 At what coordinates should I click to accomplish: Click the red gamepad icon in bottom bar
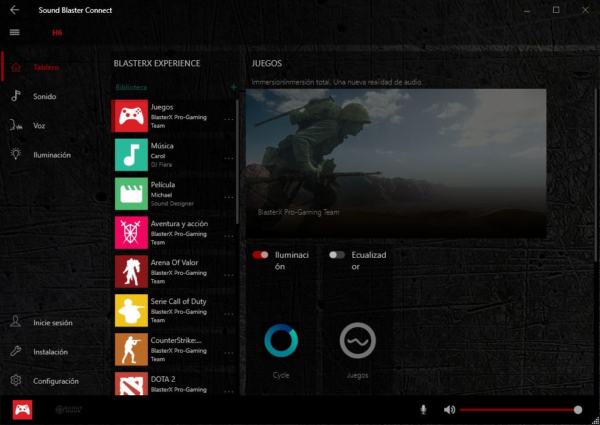click(23, 410)
